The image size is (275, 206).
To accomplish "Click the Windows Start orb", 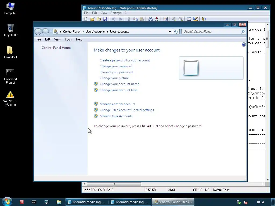I will (7, 202).
